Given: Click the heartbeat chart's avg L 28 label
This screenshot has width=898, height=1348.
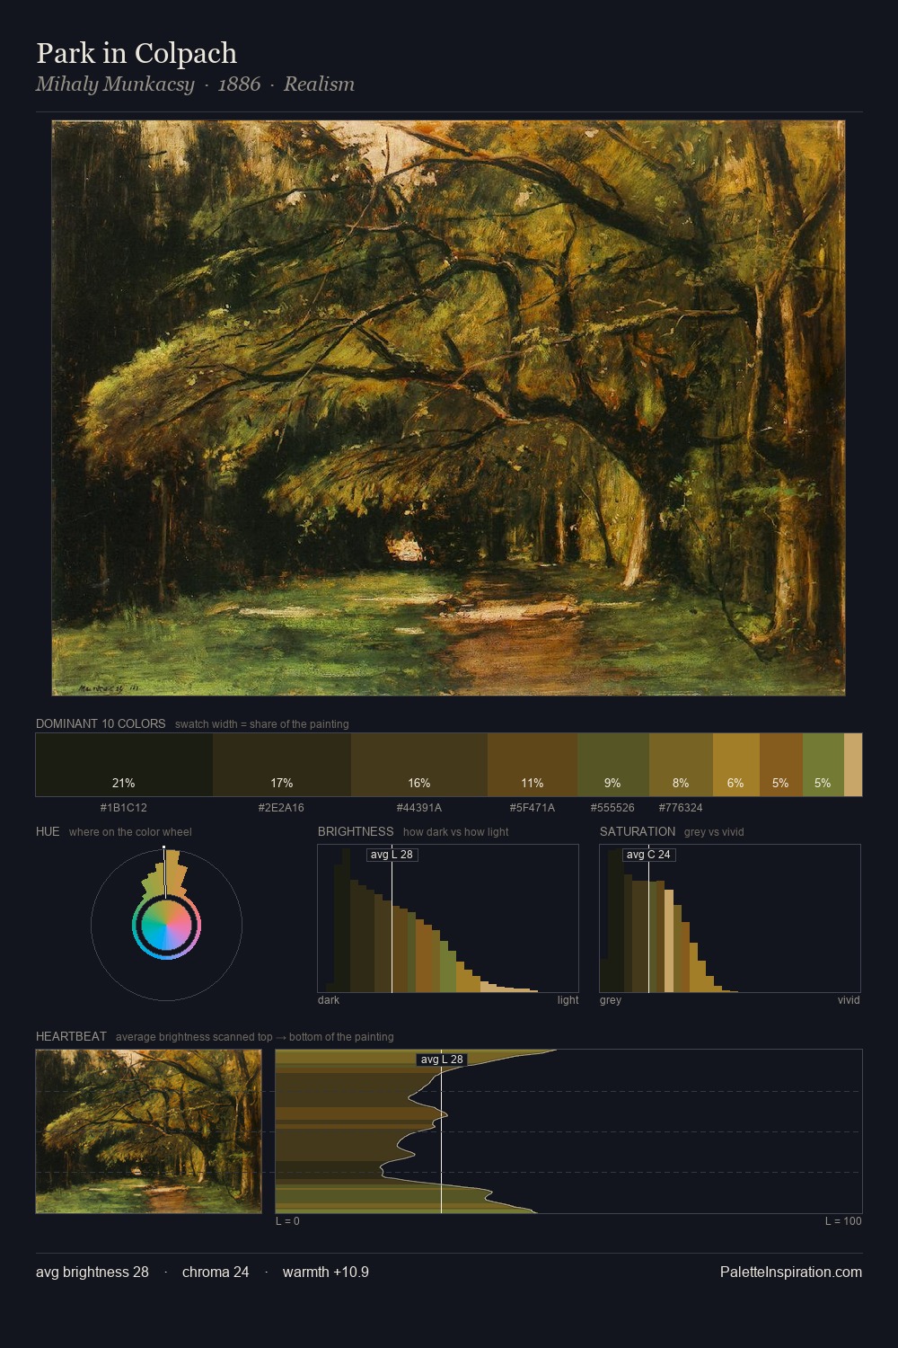Looking at the screenshot, I should point(442,1060).
